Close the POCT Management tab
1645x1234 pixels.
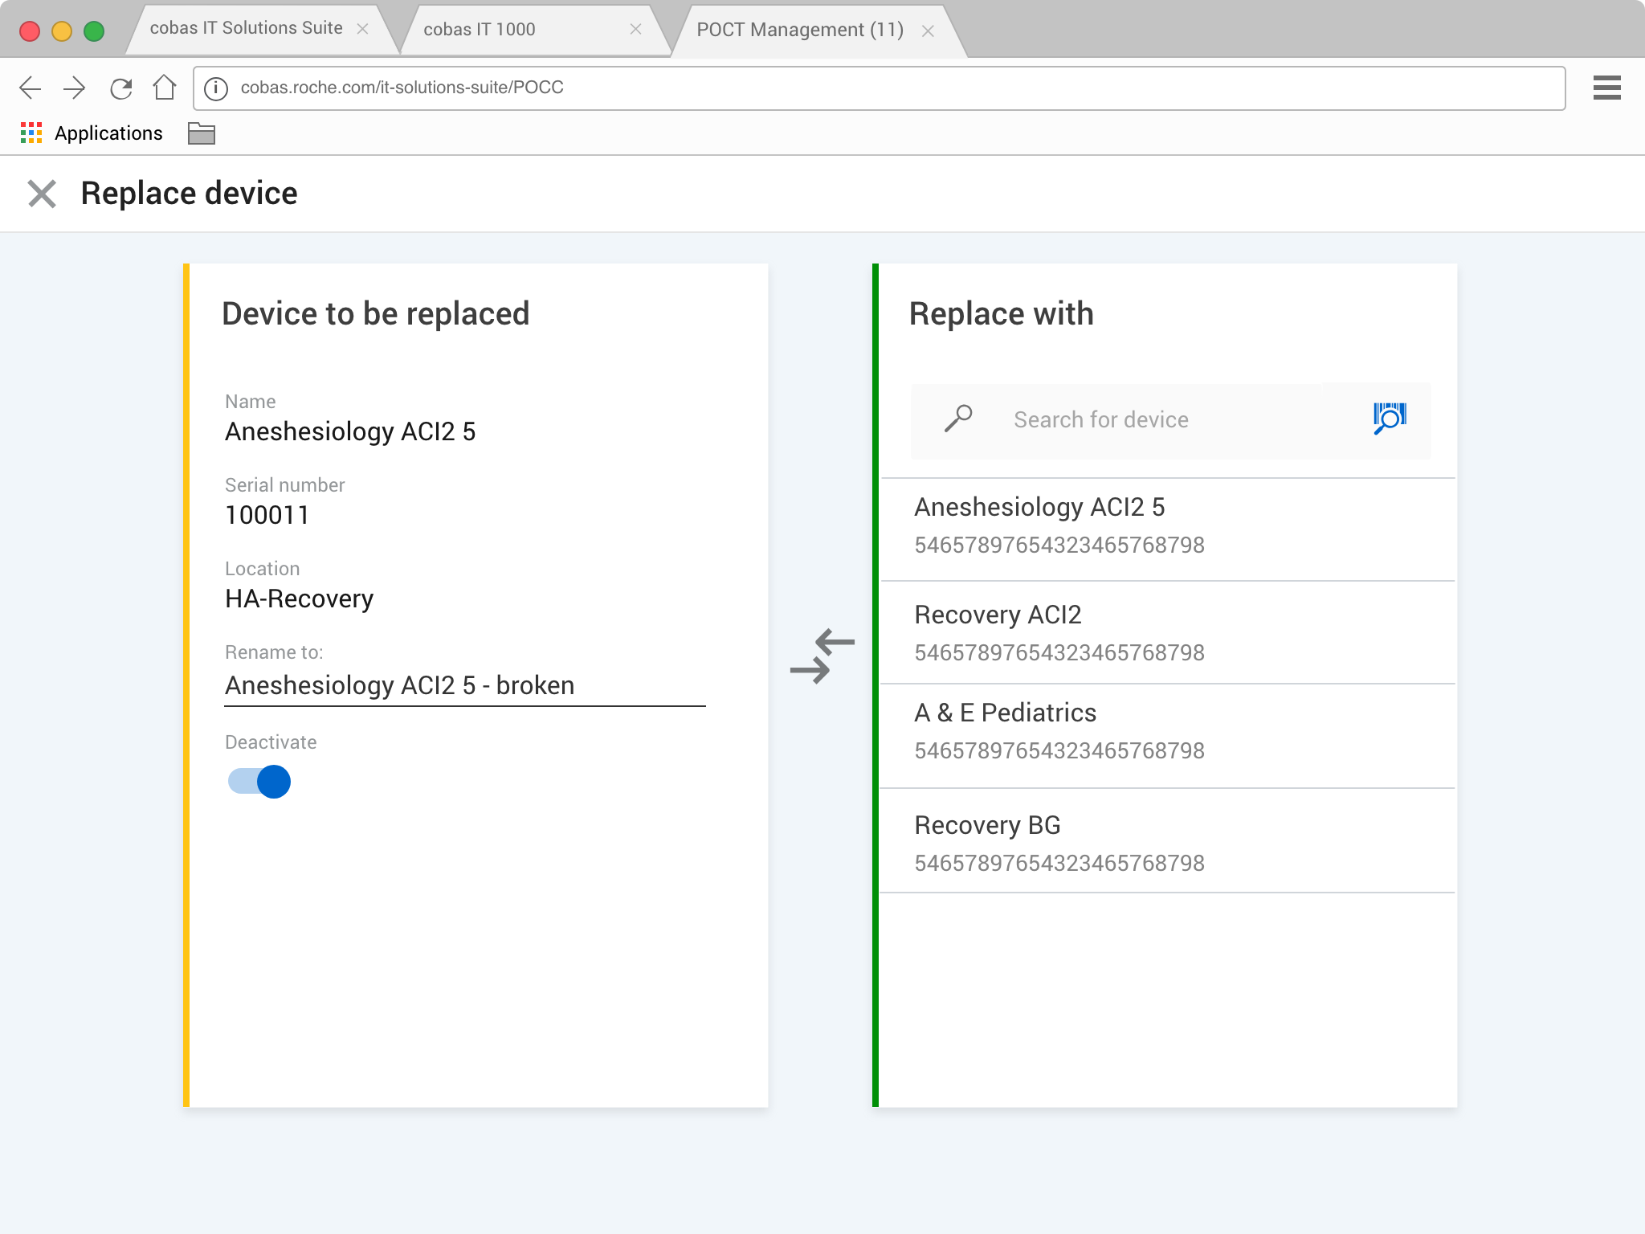(928, 31)
